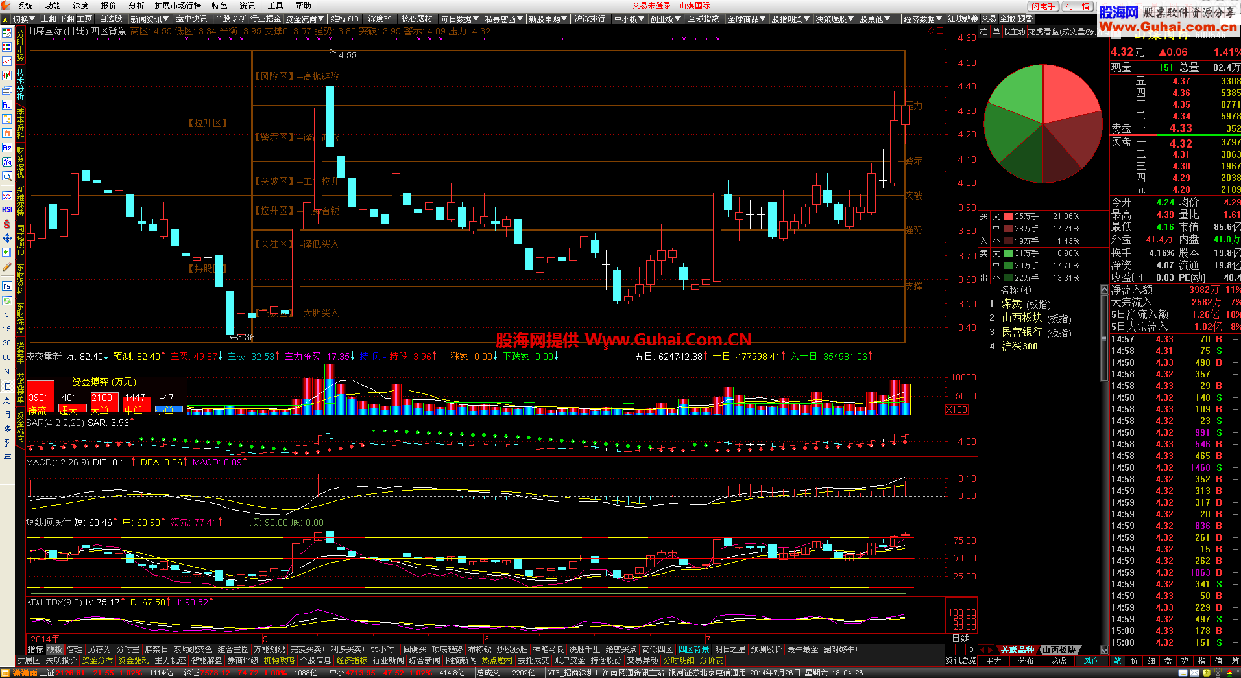Select the 日 period in left sidebar
This screenshot has width=1241, height=678.
coord(7,386)
